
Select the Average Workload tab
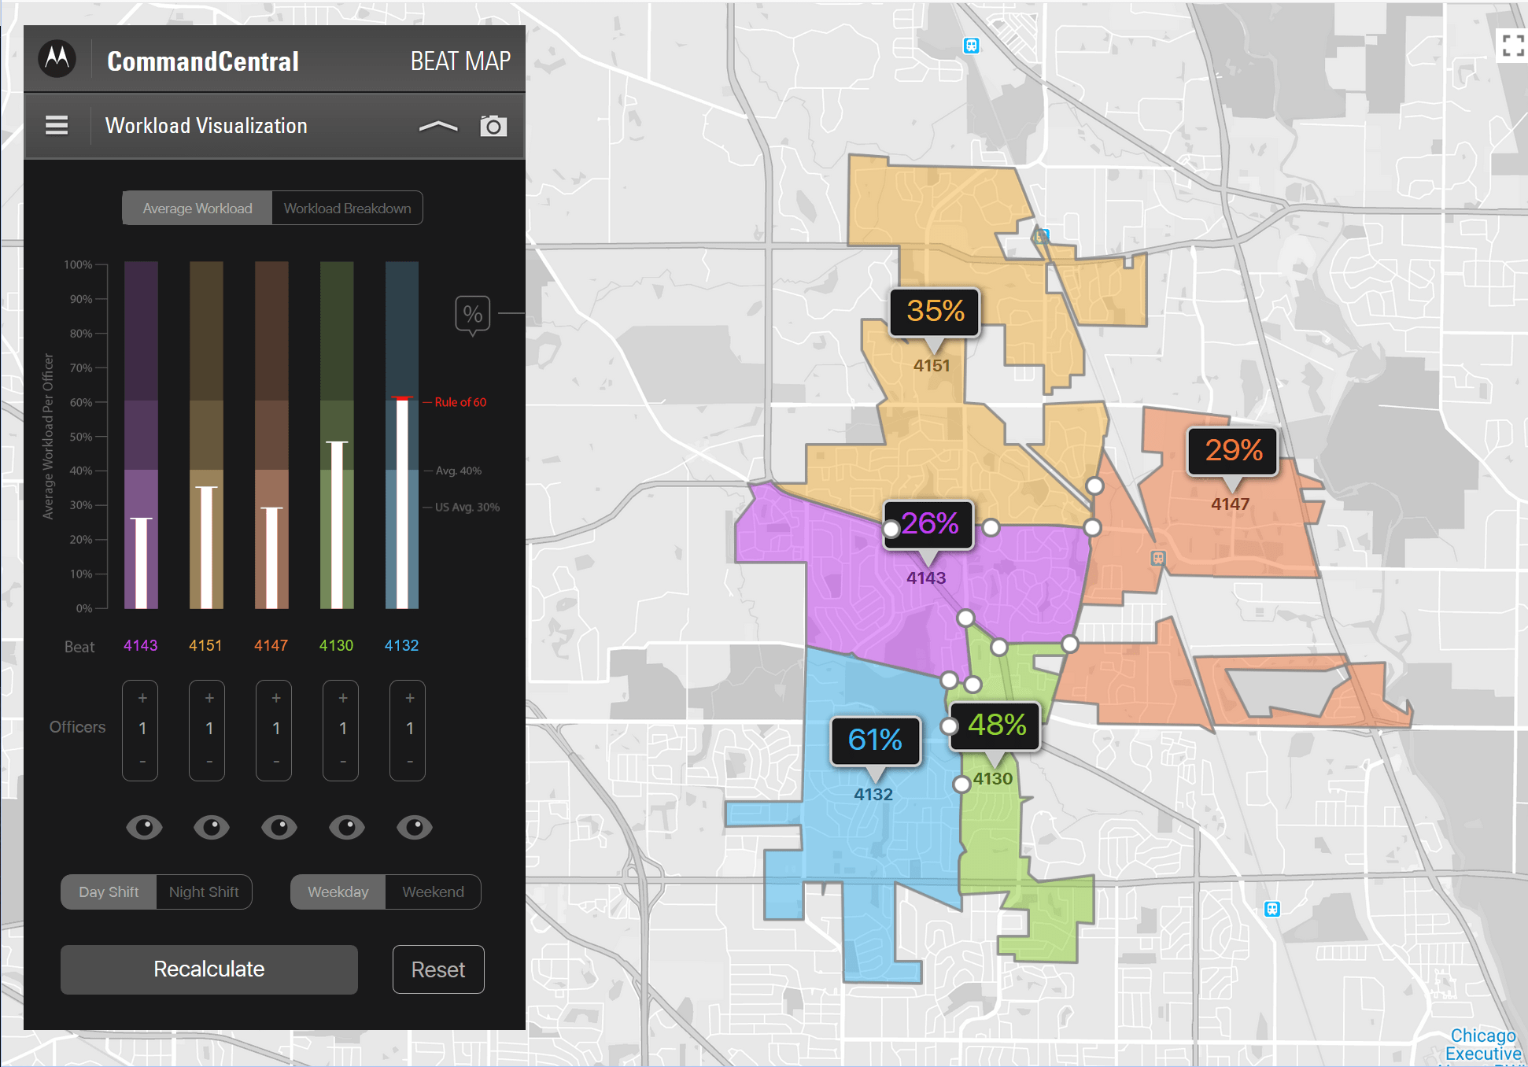point(196,208)
